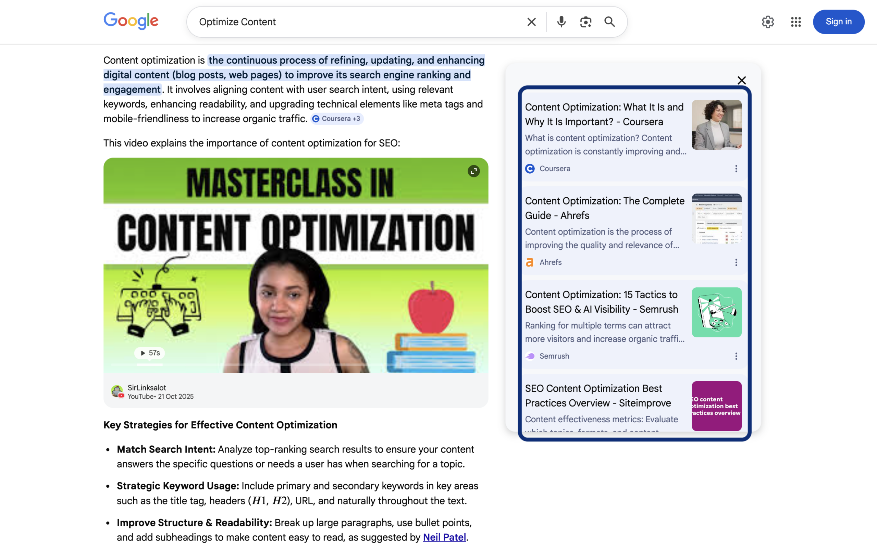Click the heading Key Strategies for Effective Content Optimization
This screenshot has height=548, width=877.
pos(220,425)
